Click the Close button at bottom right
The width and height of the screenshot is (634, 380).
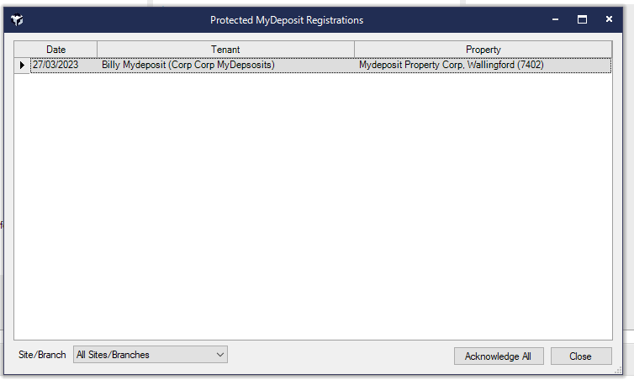click(580, 356)
